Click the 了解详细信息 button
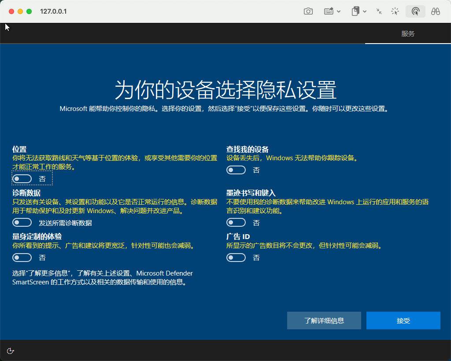 pos(324,320)
